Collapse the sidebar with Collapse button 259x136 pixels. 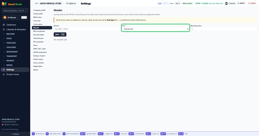(x=15, y=134)
